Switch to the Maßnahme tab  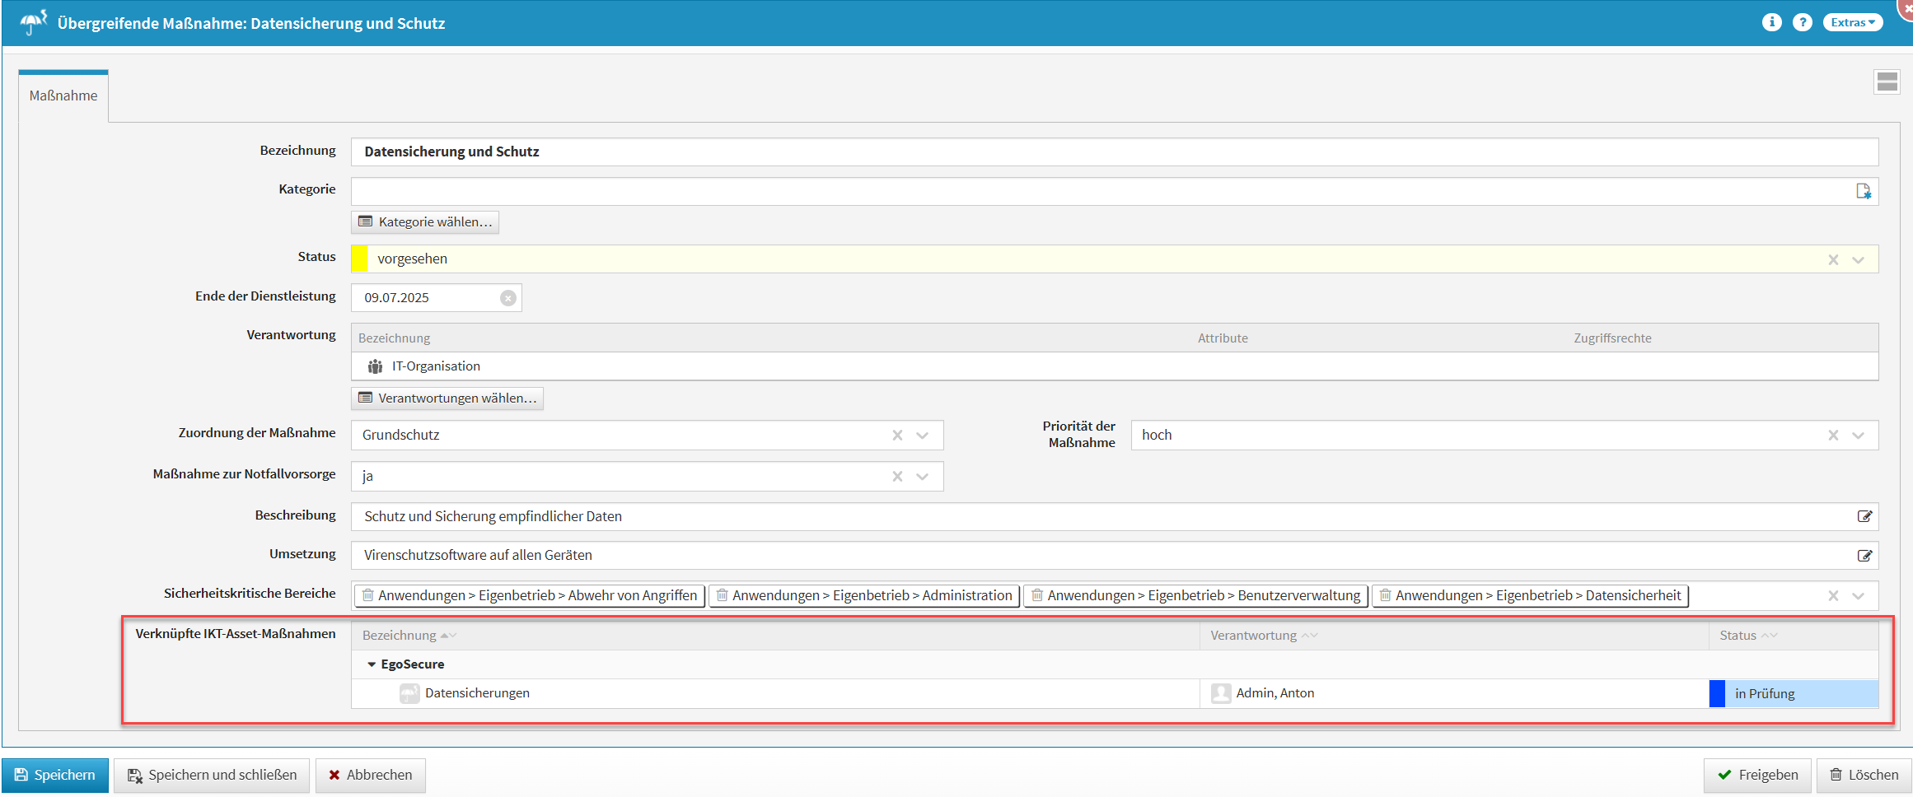coord(63,96)
